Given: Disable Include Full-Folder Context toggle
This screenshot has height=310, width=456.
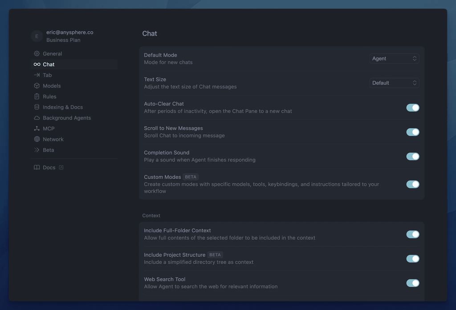Looking at the screenshot, I should (412, 234).
